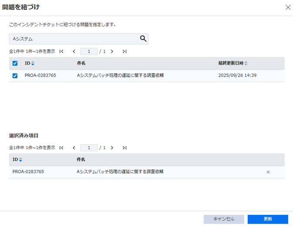Go to previous page in upper pagination

[x=74, y=51]
